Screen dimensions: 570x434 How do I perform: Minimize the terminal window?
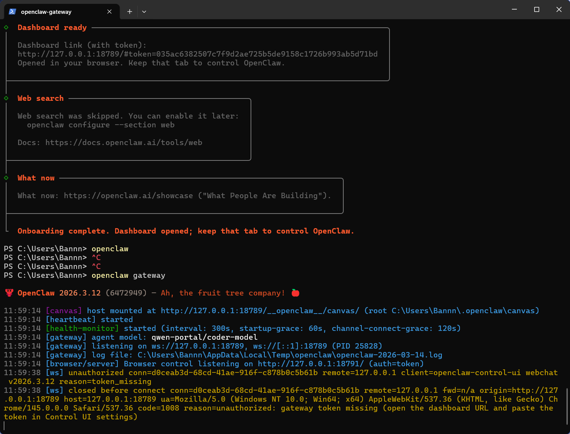(x=514, y=9)
